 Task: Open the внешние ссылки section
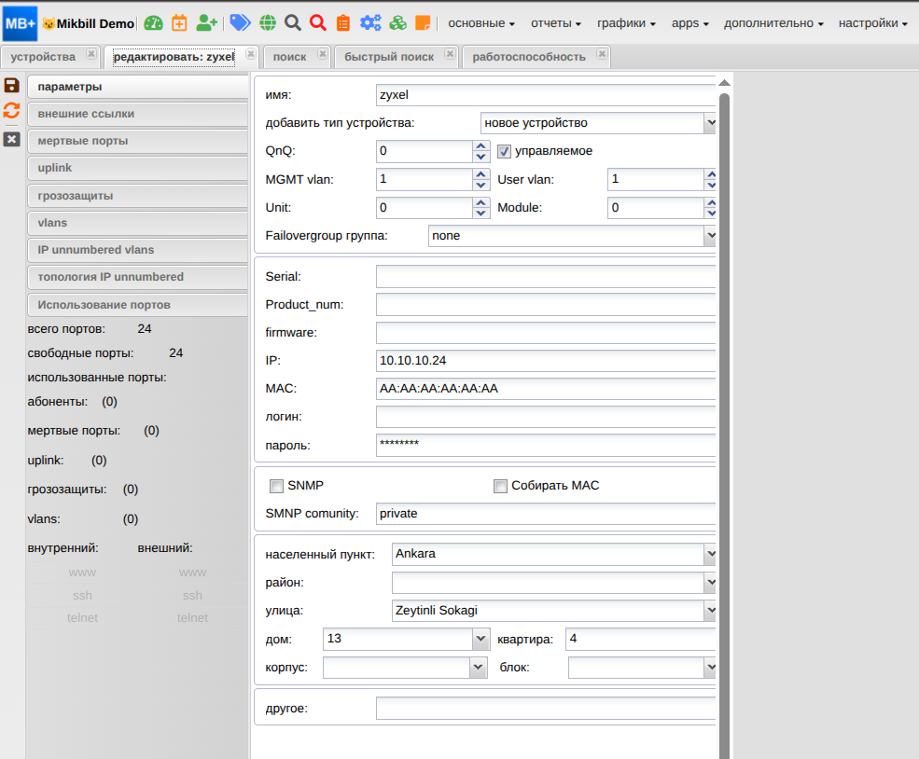138,114
